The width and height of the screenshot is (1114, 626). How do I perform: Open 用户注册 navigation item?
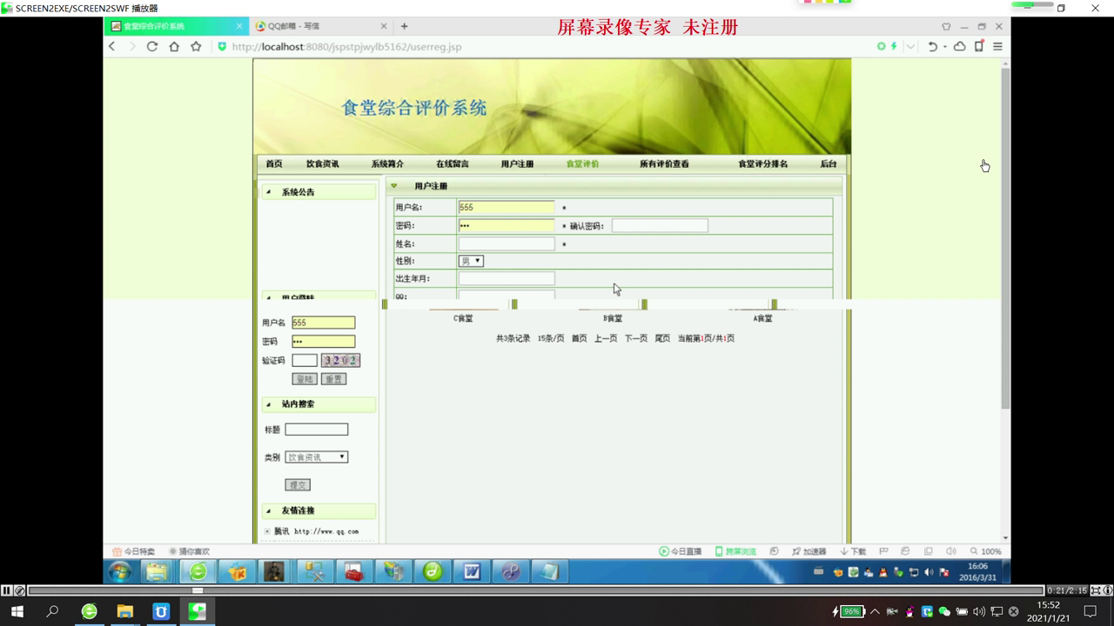point(517,163)
